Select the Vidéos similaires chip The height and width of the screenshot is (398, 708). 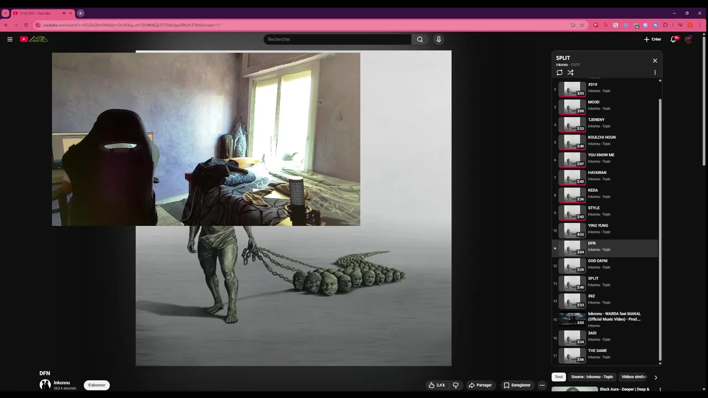coord(634,377)
